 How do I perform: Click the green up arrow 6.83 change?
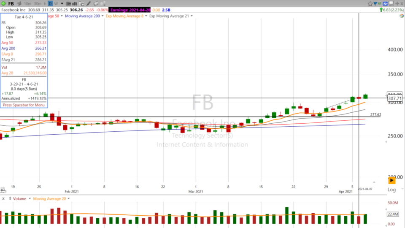coord(391,10)
